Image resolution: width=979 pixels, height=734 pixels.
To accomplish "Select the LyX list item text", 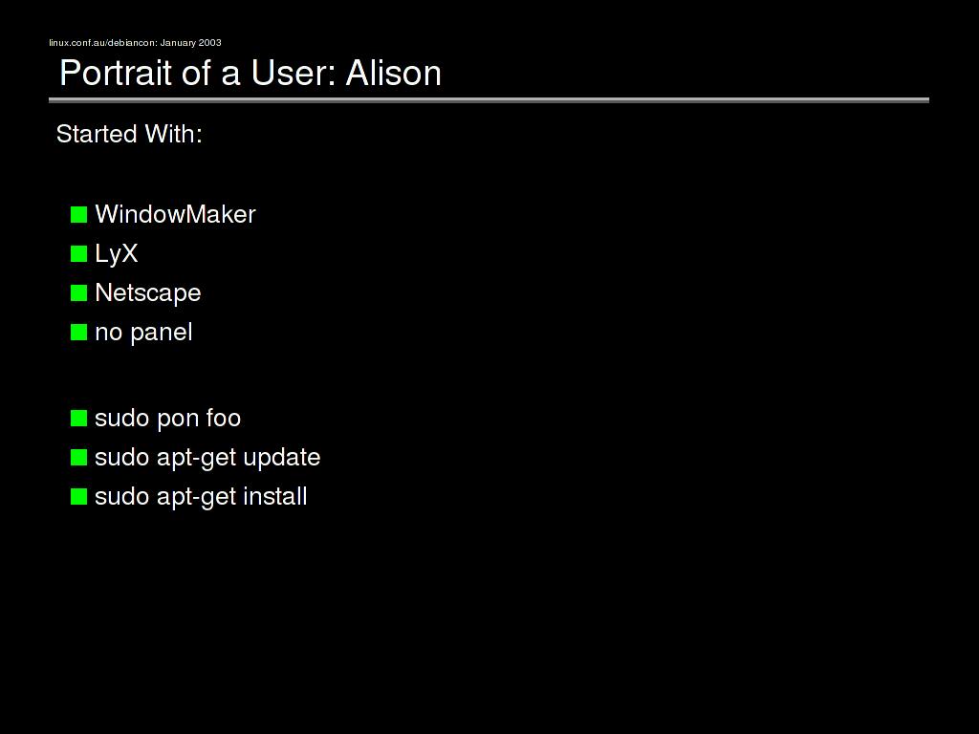I will tap(117, 254).
